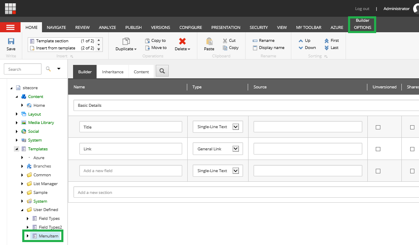Click the Duplicate icon
Viewport: 419px width, 245px height.
pos(126,41)
